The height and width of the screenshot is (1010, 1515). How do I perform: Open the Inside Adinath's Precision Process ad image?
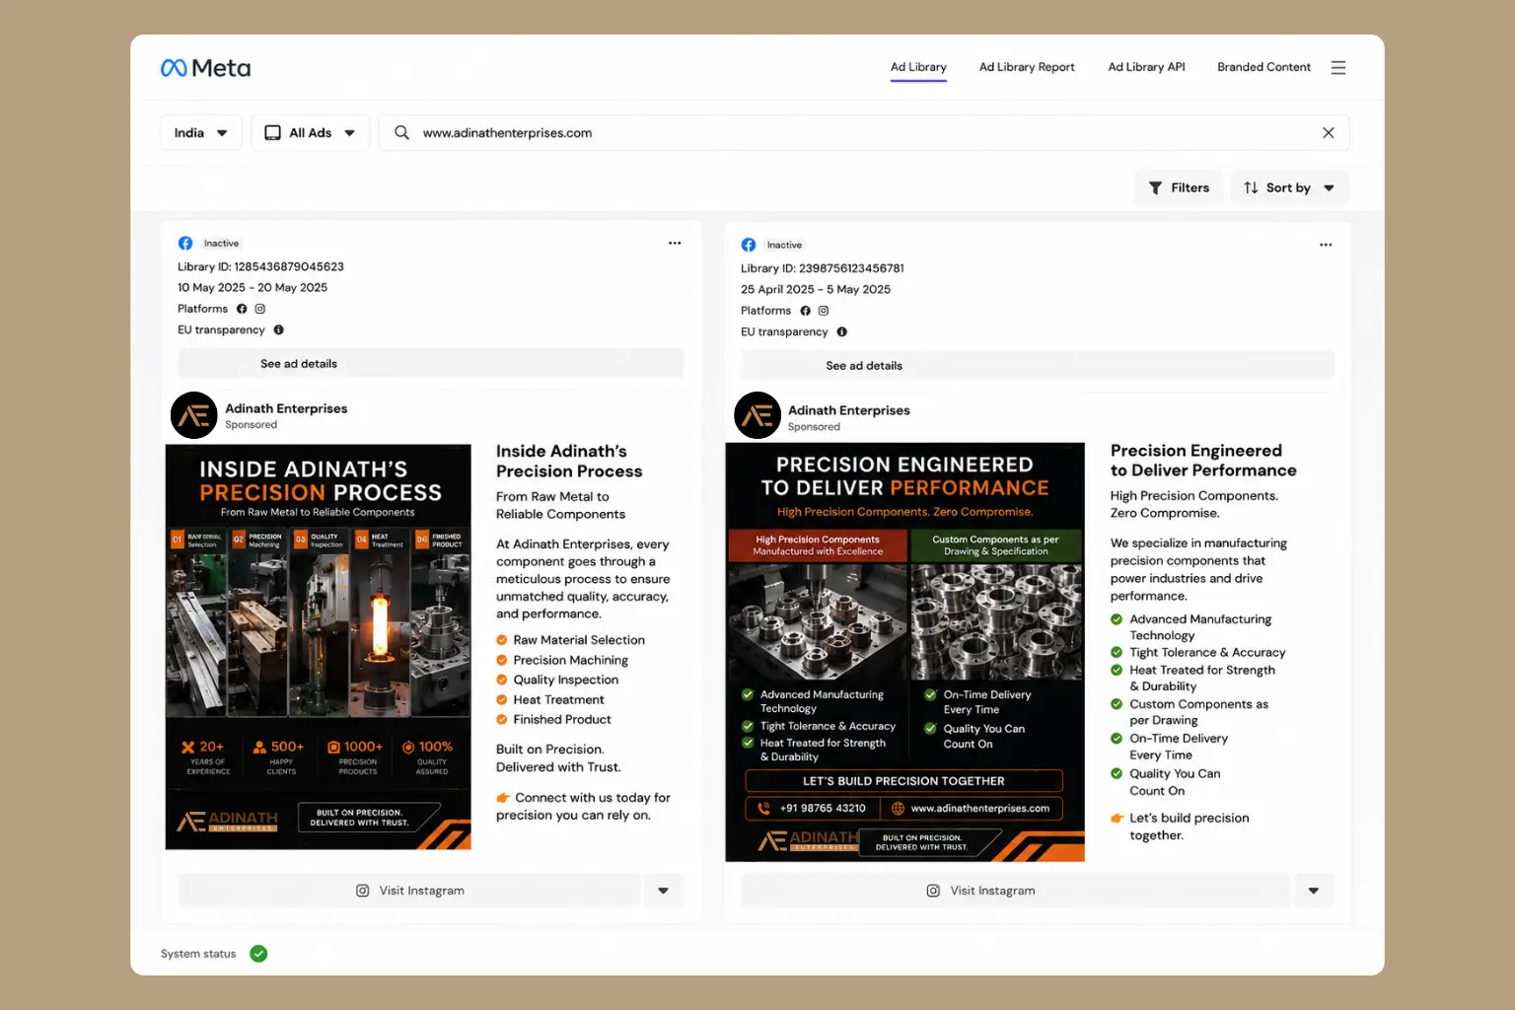pyautogui.click(x=318, y=647)
